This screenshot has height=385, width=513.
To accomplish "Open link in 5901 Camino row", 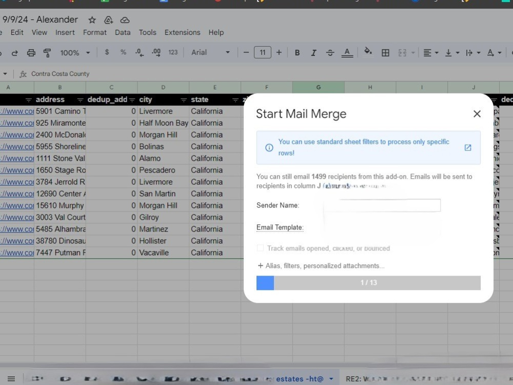I will click(17, 111).
